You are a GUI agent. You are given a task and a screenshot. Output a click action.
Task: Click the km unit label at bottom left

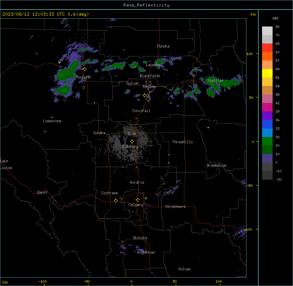(x=5, y=282)
